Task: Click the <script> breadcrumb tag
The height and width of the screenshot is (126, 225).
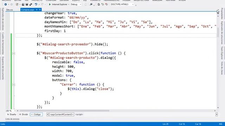Action: pos(79,114)
